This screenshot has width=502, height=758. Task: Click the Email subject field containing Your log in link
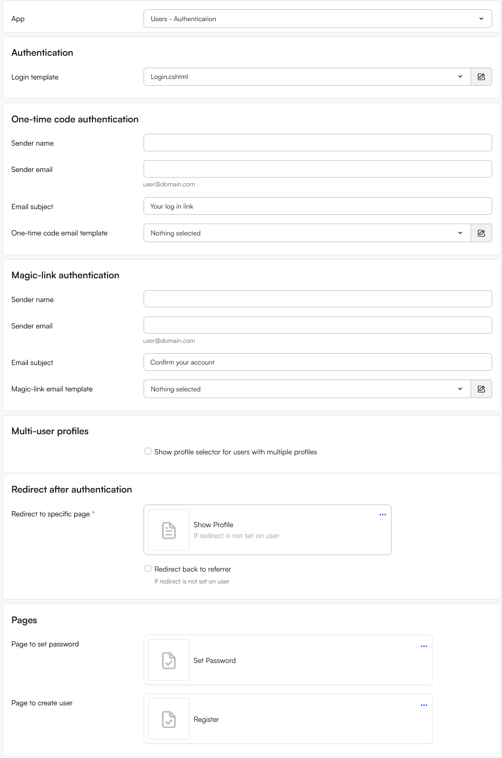[317, 206]
